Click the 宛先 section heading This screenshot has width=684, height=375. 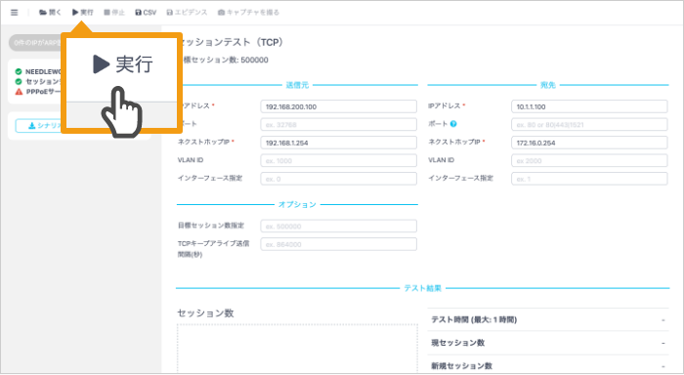pos(548,85)
